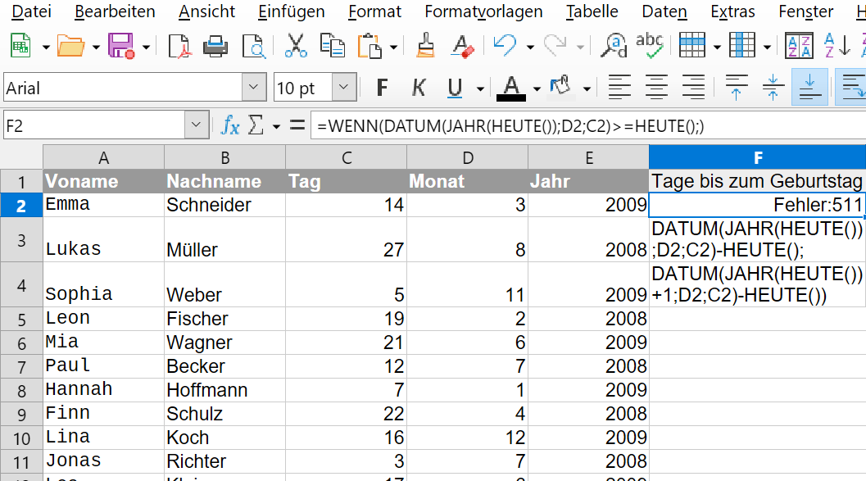Expand the font size dropdown
This screenshot has width=866, height=481.
[343, 87]
